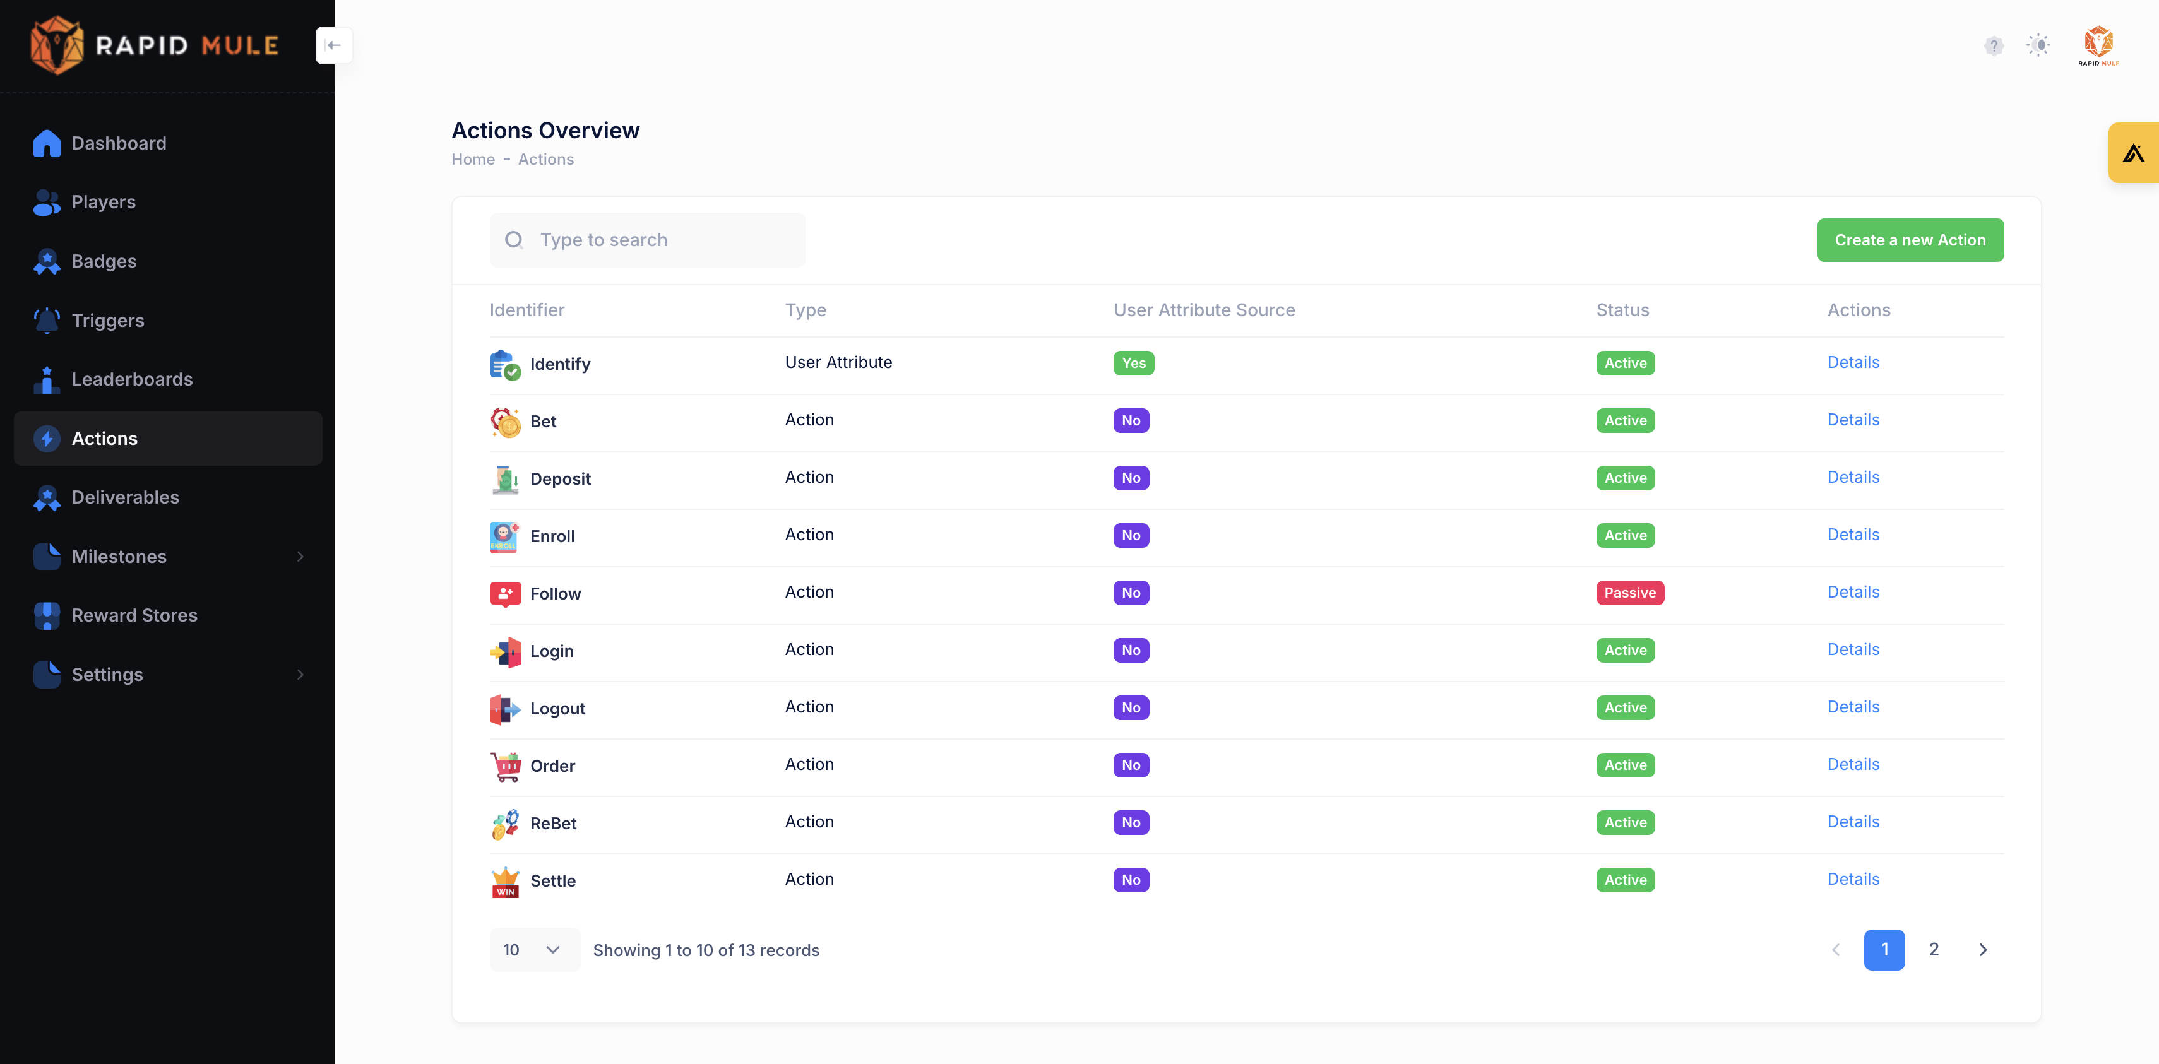This screenshot has height=1064, width=2159.
Task: Toggle the light/dark theme sun icon
Action: 2038,45
